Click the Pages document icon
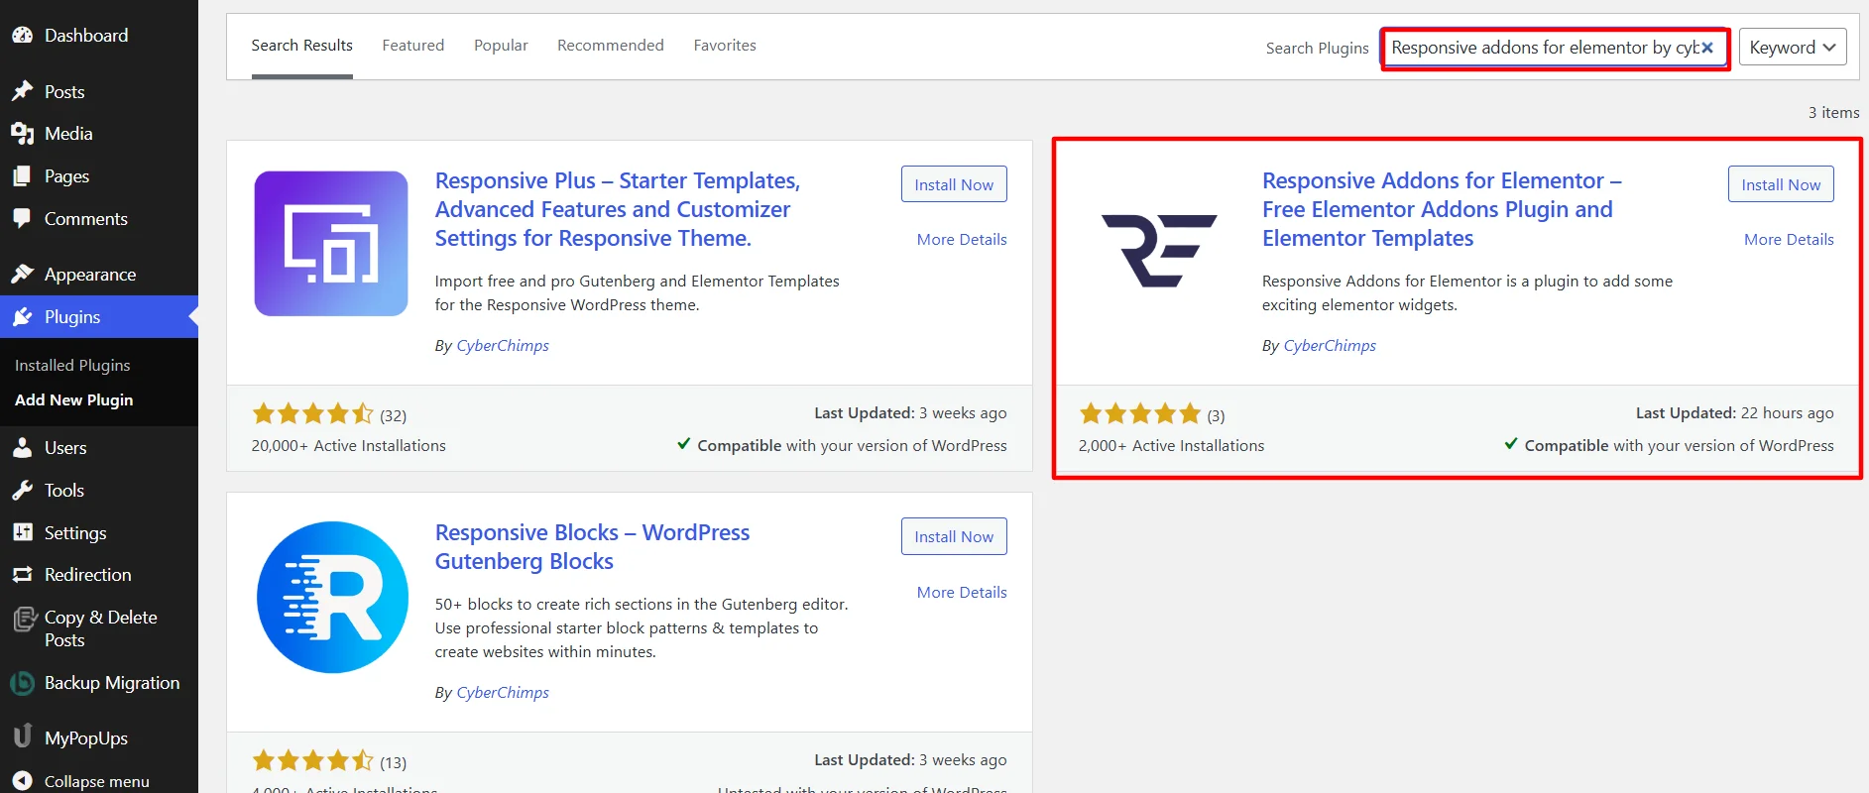 (22, 175)
